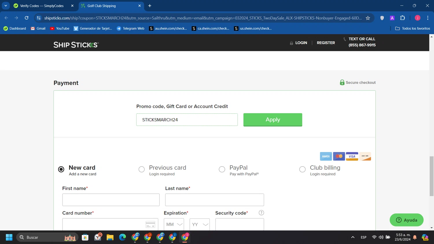The height and width of the screenshot is (244, 434).
Task: Click the credit card icon in card number field
Action: 150,224
